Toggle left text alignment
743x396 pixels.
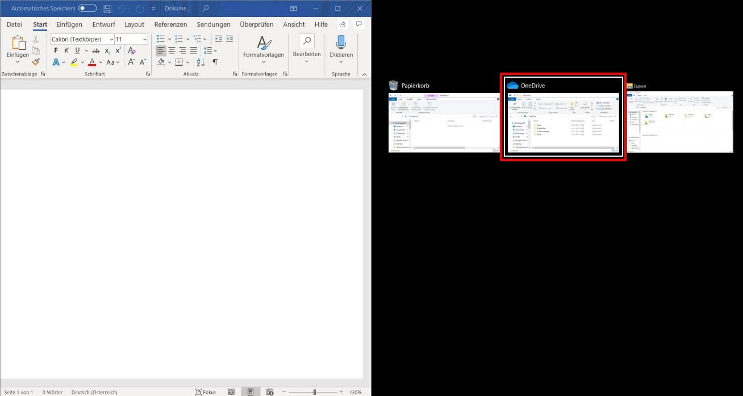[161, 50]
